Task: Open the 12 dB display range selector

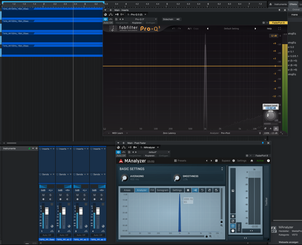Action: tap(274, 36)
